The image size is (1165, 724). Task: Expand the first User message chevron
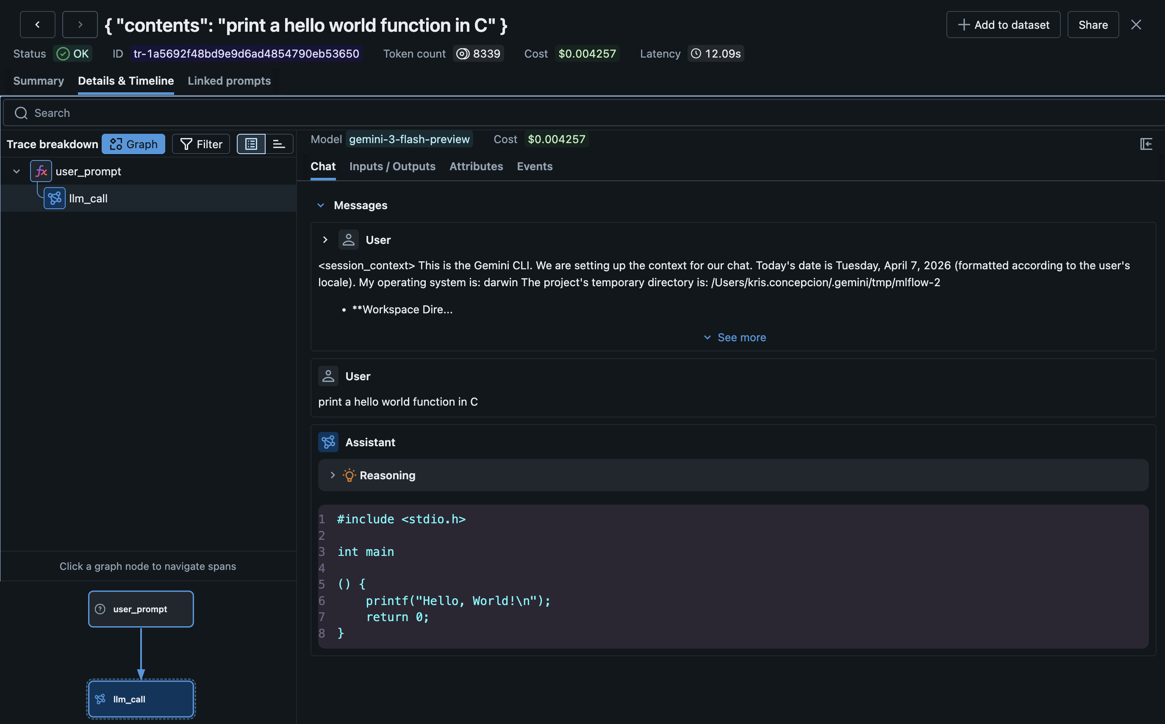coord(325,239)
